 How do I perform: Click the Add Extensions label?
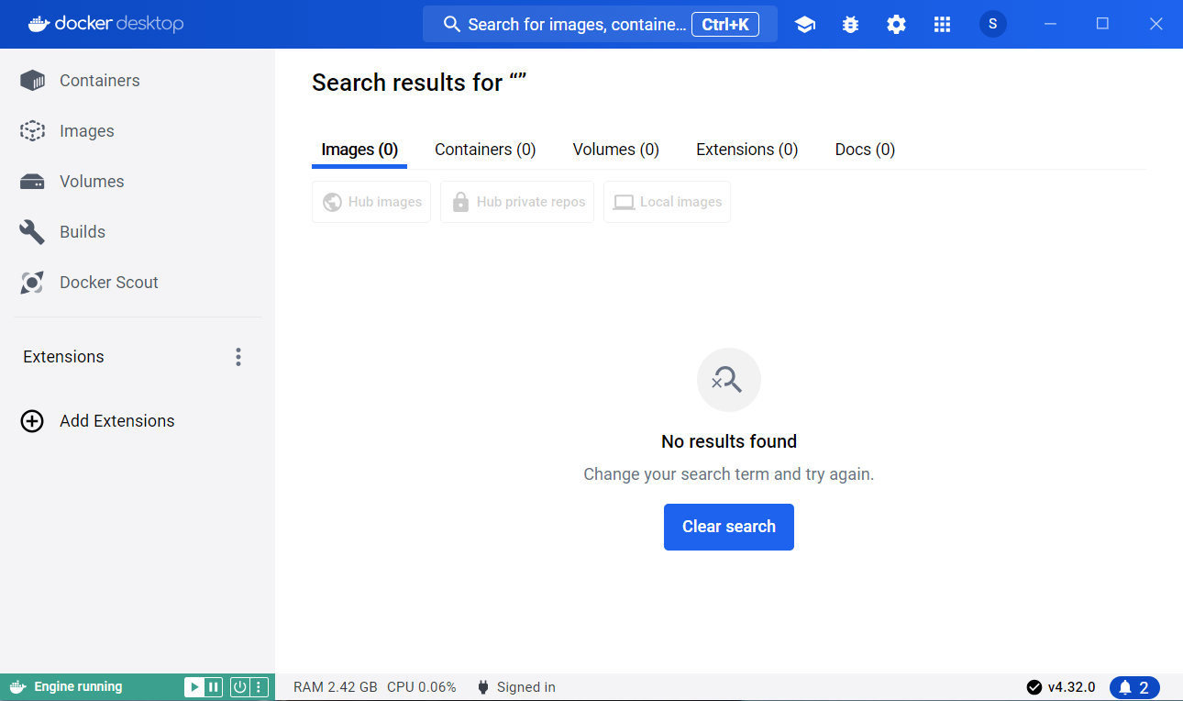(x=117, y=421)
